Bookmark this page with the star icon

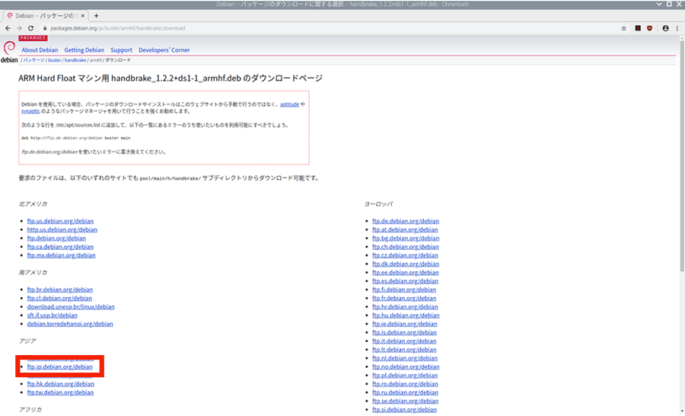point(624,28)
